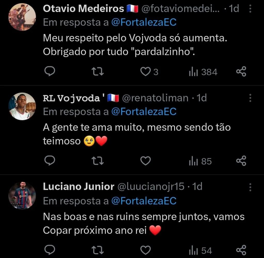This screenshot has width=264, height=258.
Task: Like the RL Vojvoda tweet
Action: (146, 161)
